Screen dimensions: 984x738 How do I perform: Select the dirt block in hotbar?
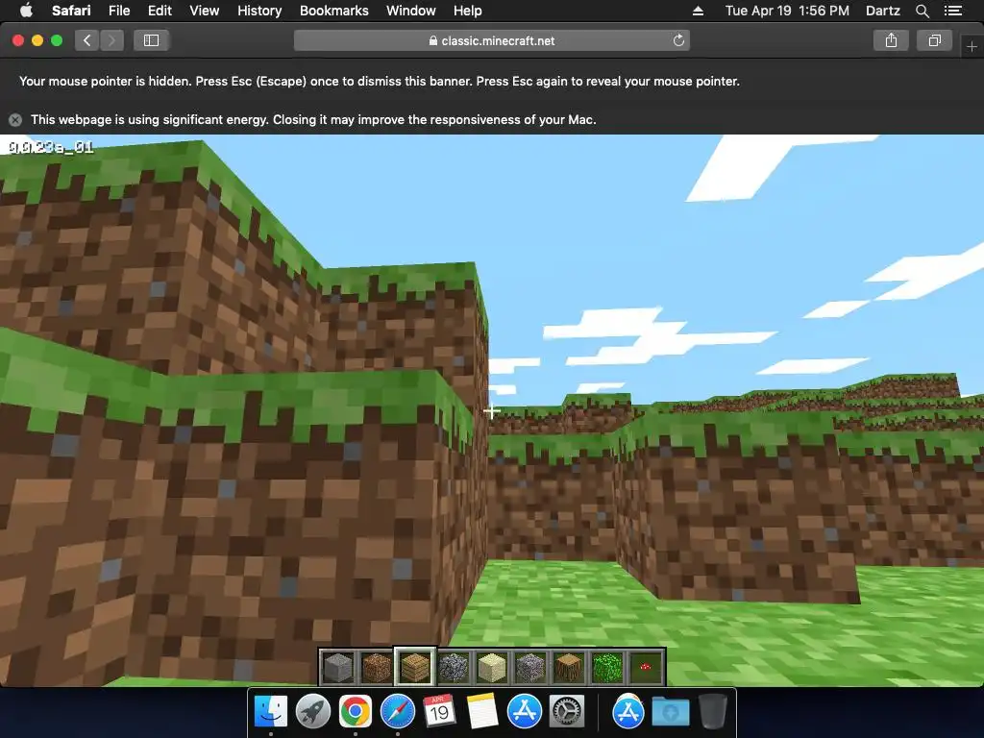(377, 667)
